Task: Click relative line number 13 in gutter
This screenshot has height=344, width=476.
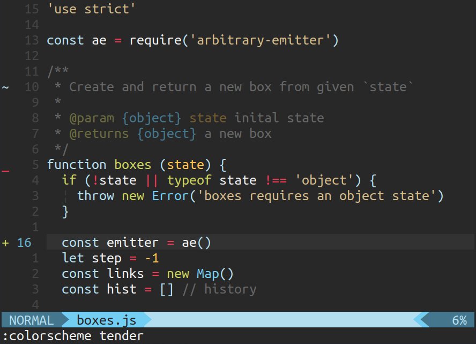Action: (x=32, y=40)
